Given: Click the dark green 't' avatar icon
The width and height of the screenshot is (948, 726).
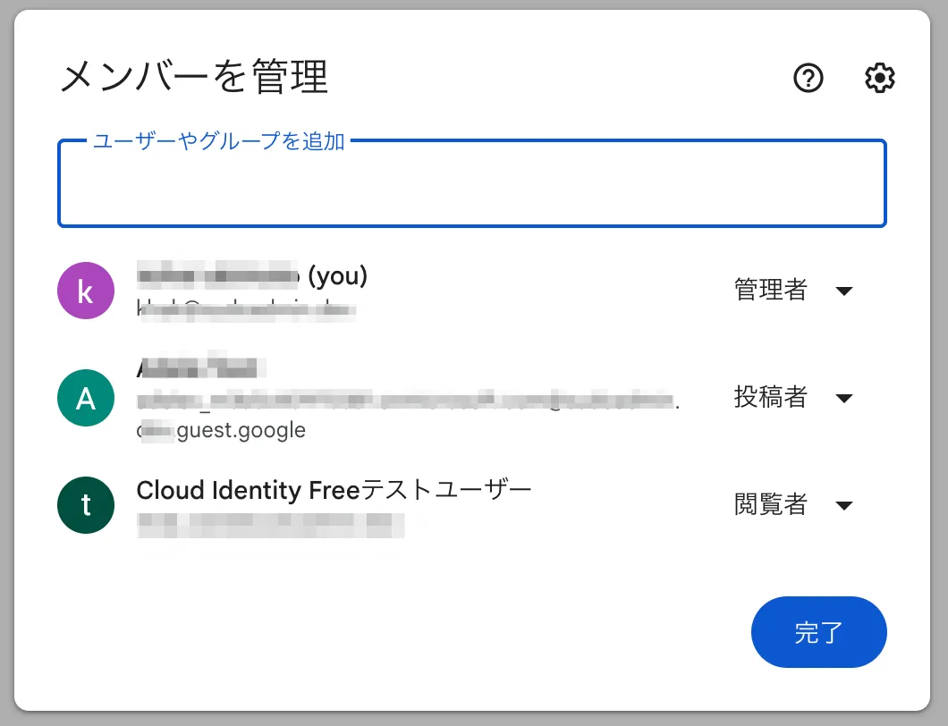Looking at the screenshot, I should [86, 505].
